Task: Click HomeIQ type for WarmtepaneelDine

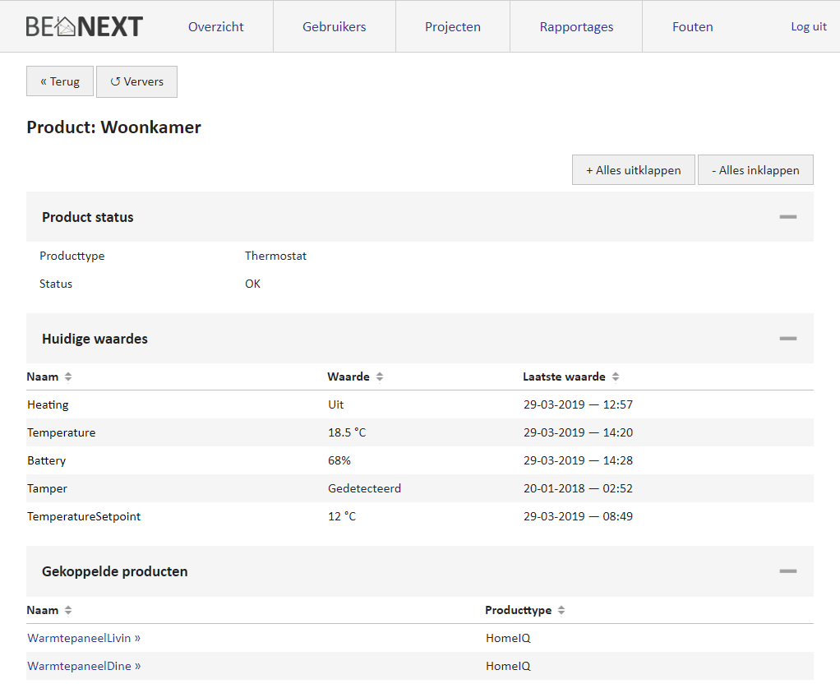Action: point(509,666)
